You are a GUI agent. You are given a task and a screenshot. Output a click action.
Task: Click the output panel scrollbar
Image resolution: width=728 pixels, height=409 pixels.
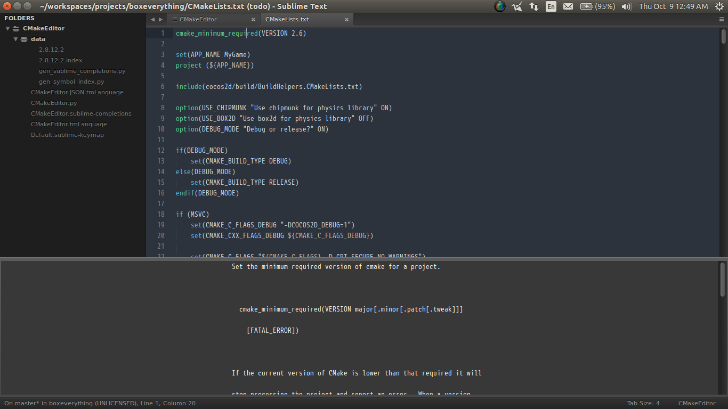pyautogui.click(x=723, y=279)
